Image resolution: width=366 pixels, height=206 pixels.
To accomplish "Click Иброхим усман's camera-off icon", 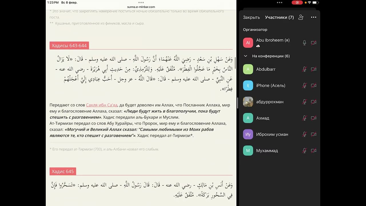I will coord(314,134).
